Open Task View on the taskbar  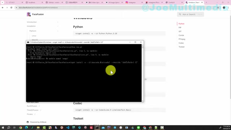pyautogui.click(x=14, y=127)
